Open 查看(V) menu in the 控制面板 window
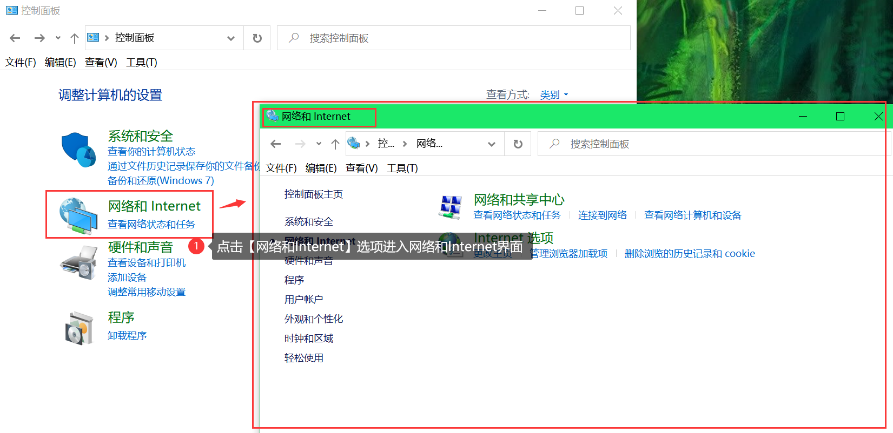The image size is (893, 433). [x=101, y=62]
